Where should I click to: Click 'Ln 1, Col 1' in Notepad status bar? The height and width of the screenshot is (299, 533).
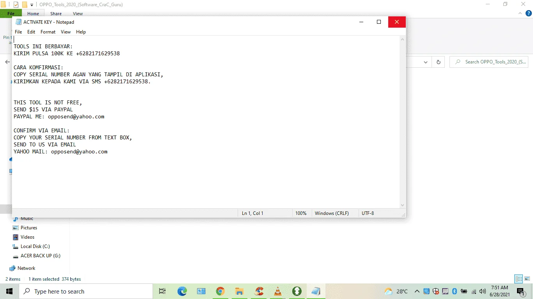[252, 213]
